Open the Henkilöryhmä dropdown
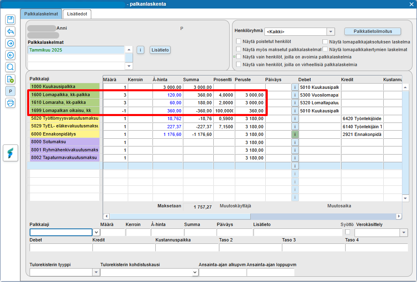The width and height of the screenshot is (417, 282). 331,32
